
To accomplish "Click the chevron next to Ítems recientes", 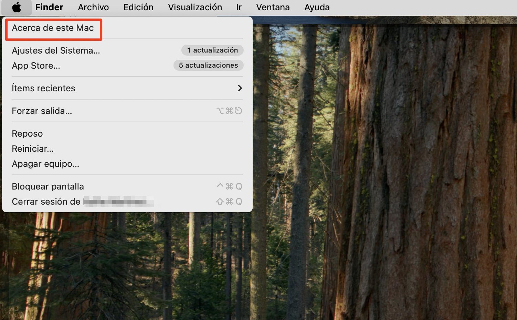I will pyautogui.click(x=240, y=88).
